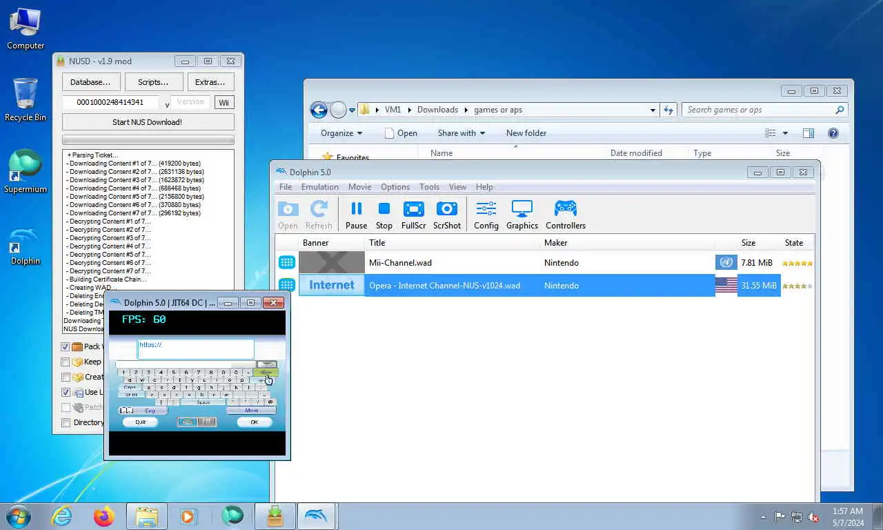Expand the arrow after Downloads in address path
The width and height of the screenshot is (883, 530).
point(466,110)
